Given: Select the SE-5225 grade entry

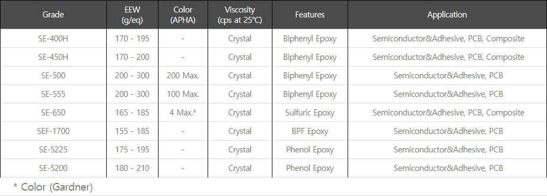Looking at the screenshot, I should pos(53,149).
